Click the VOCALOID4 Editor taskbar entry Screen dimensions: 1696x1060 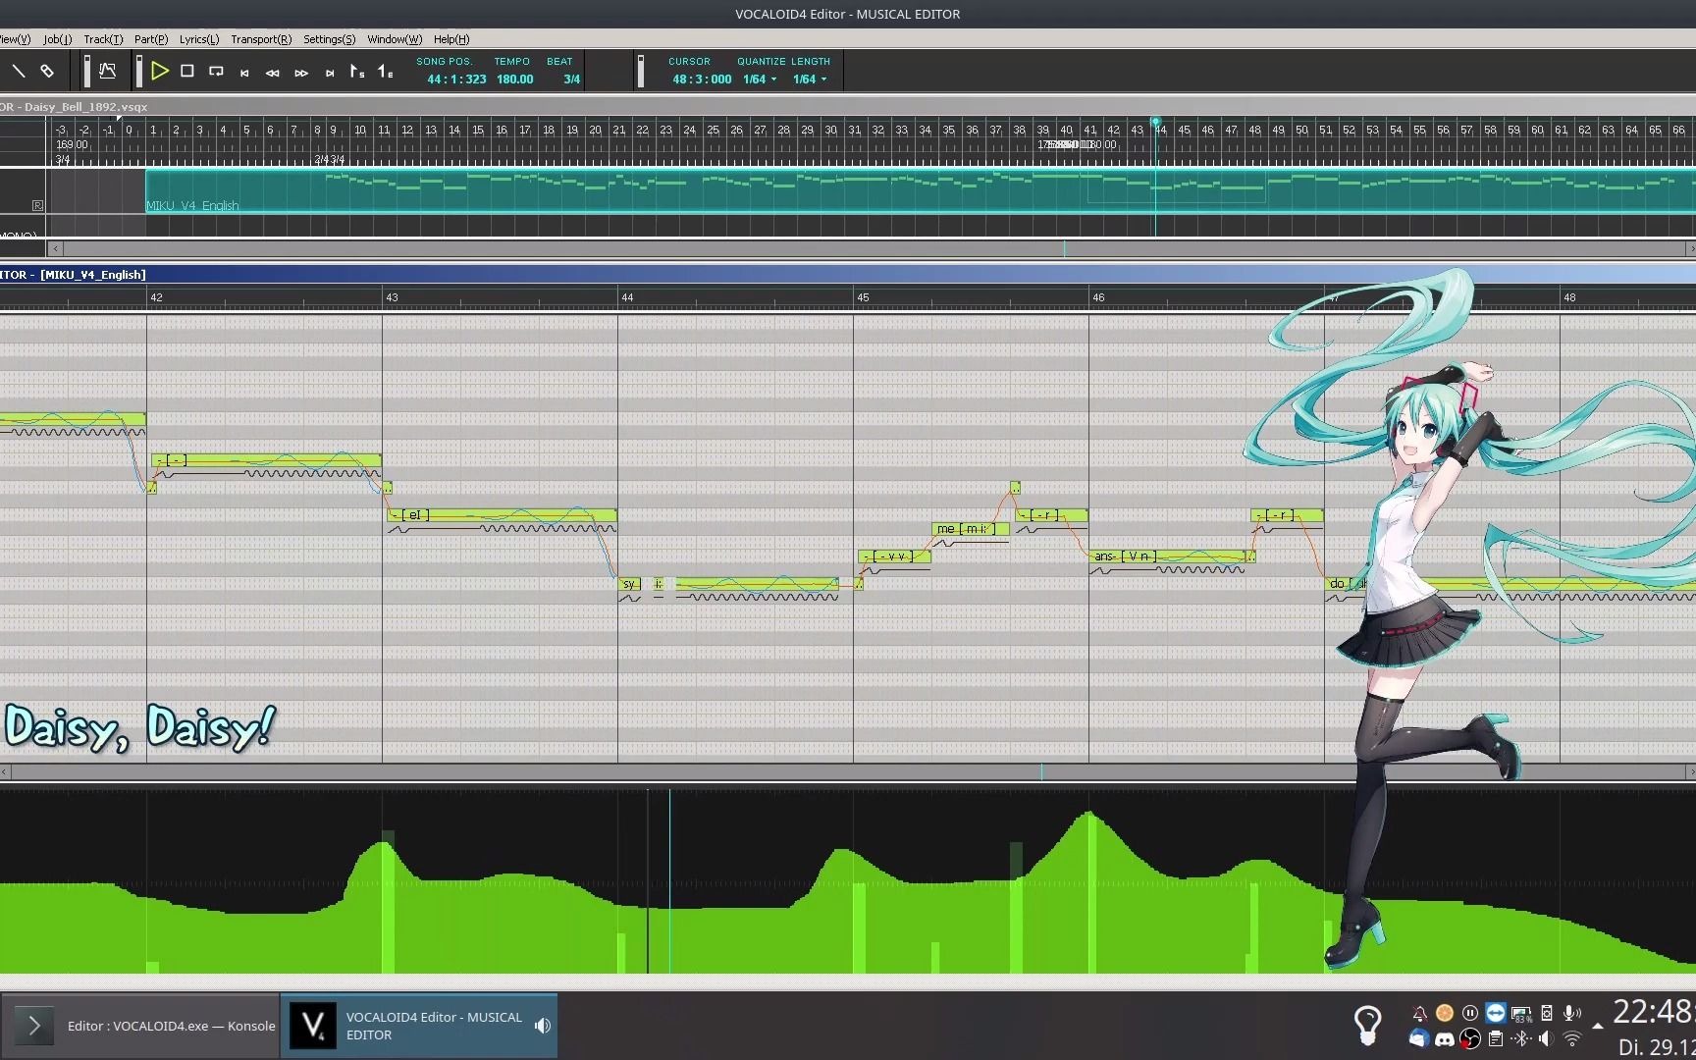(419, 1026)
